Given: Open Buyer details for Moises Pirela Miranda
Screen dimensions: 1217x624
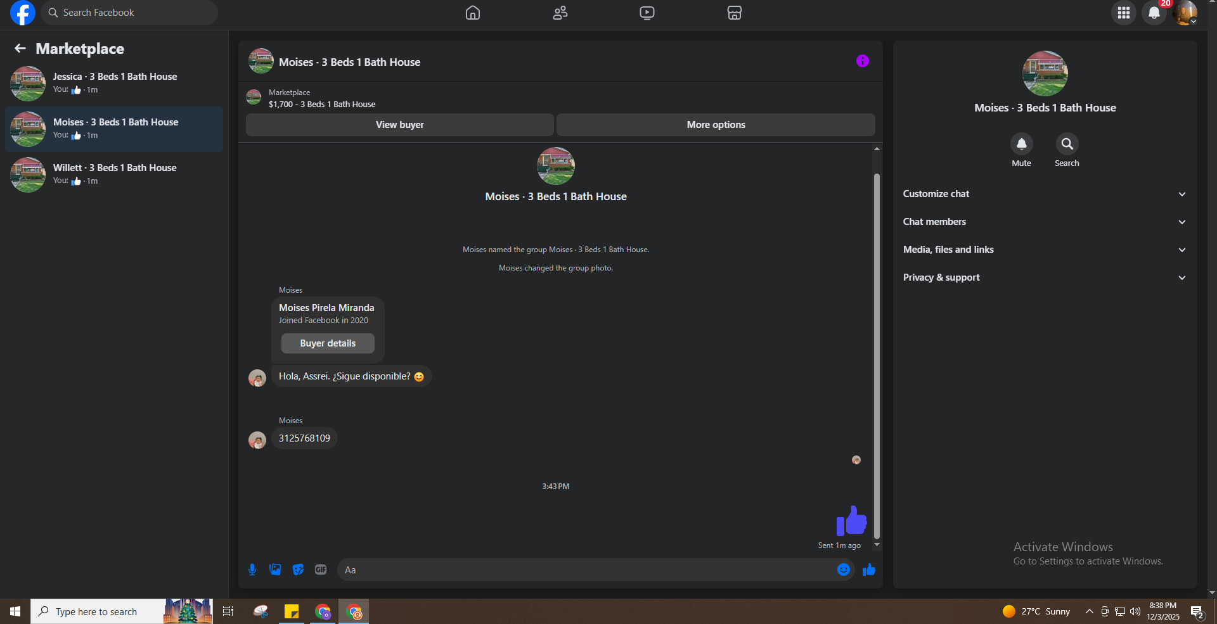Looking at the screenshot, I should pos(328,343).
